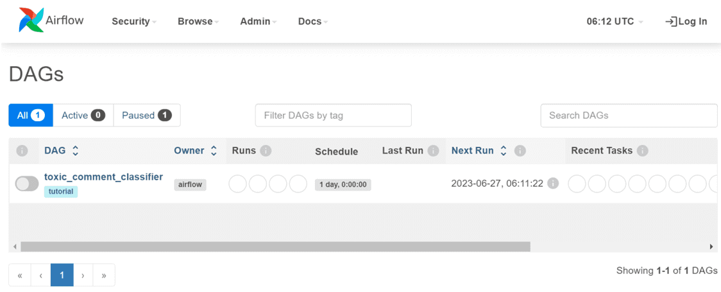Screen dimensions: 721x292
Task: Focus the Search DAGs input field
Action: tap(629, 116)
